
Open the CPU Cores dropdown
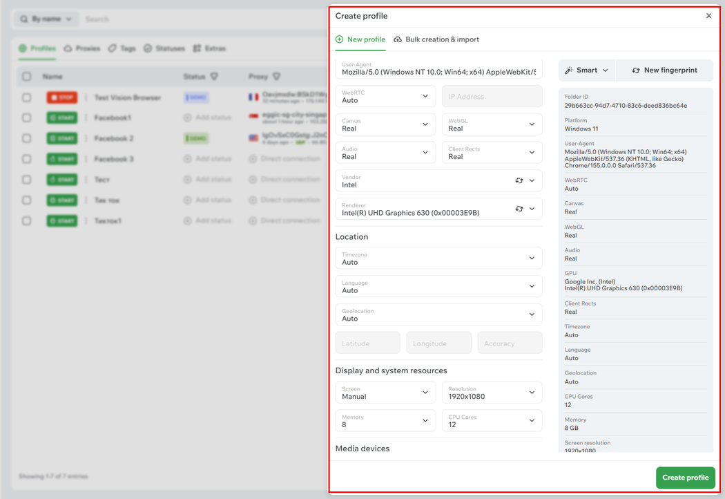point(492,421)
